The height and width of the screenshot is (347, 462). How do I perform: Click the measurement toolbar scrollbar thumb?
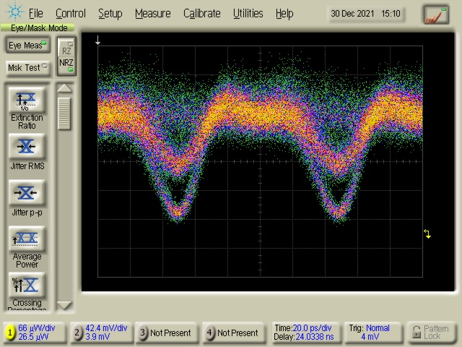pos(65,112)
